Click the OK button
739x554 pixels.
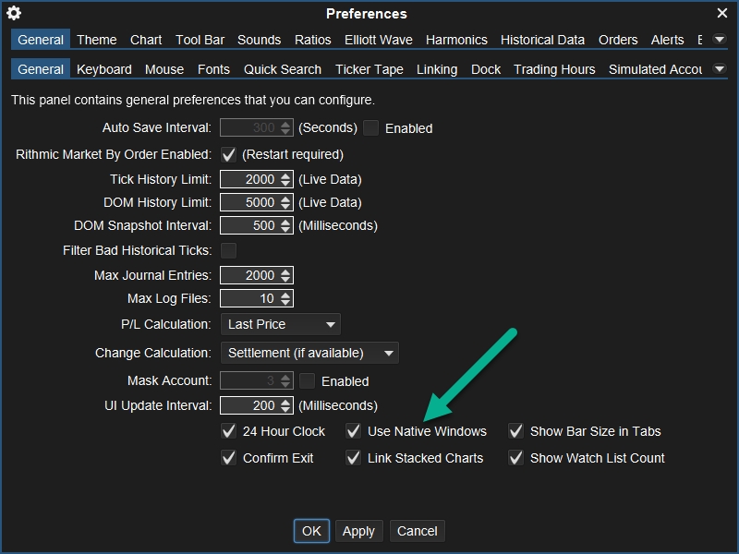311,531
